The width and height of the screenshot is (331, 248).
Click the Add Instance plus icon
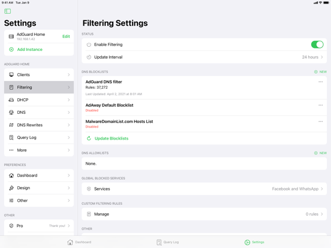11,49
